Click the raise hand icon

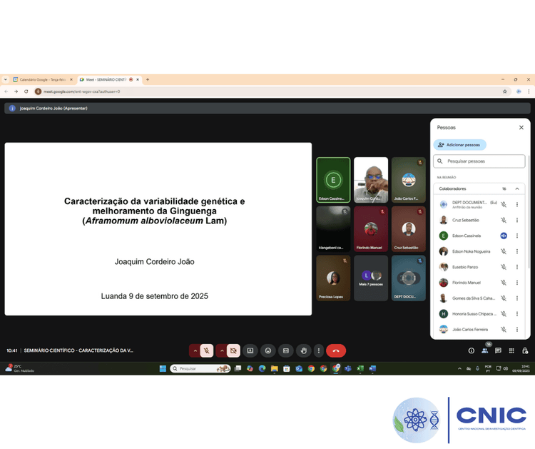tap(303, 350)
